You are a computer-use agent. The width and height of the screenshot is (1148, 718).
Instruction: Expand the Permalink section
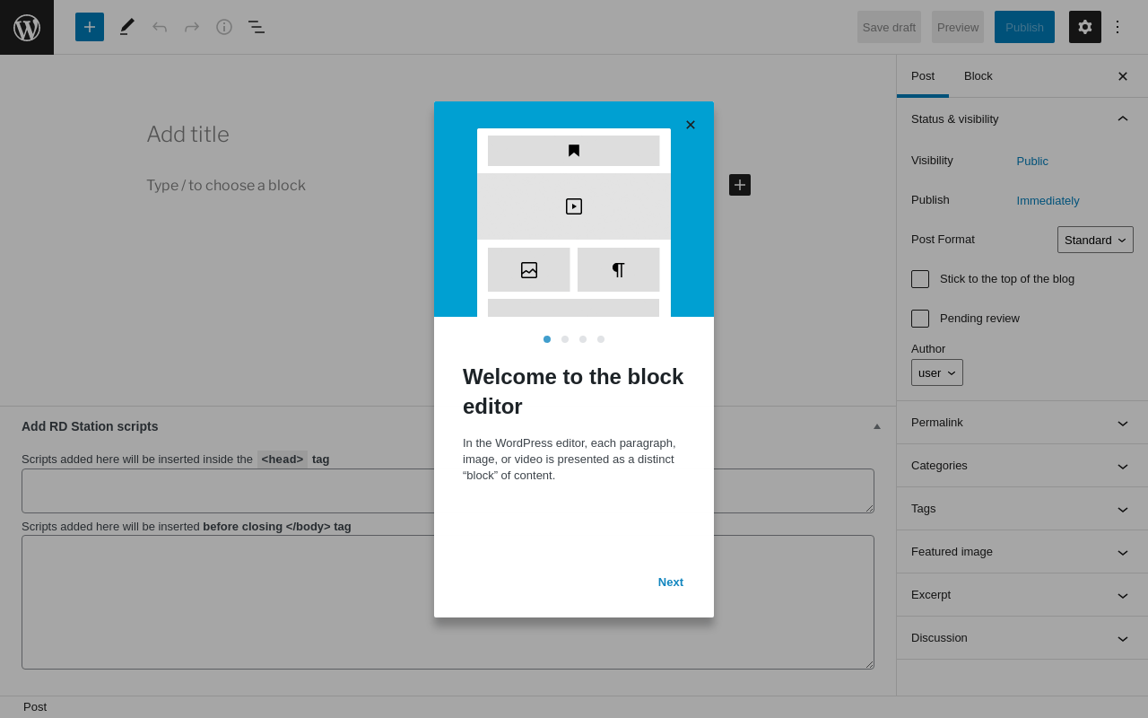(1022, 423)
